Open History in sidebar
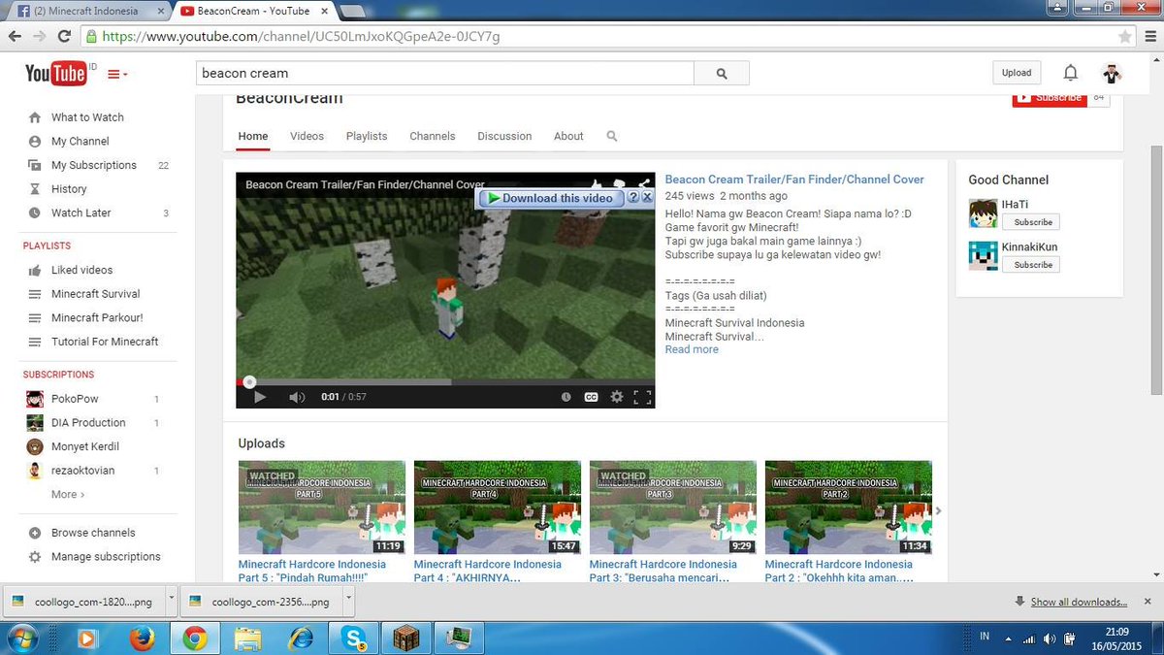Screen dimensions: 1164x655 69,189
